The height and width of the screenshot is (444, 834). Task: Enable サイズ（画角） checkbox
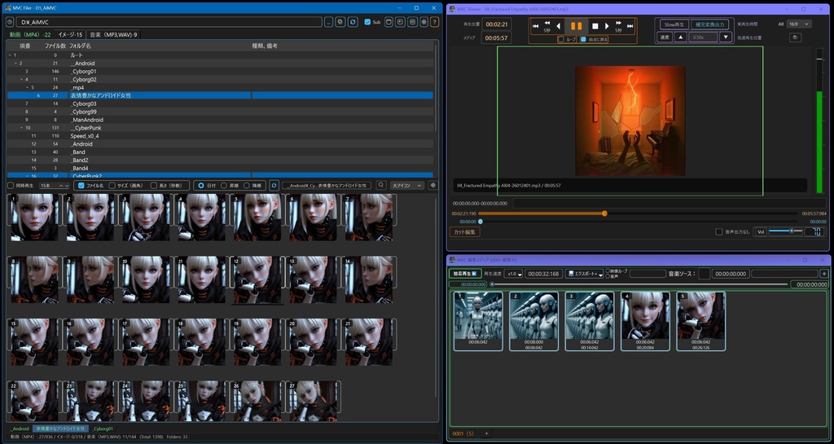pos(112,186)
